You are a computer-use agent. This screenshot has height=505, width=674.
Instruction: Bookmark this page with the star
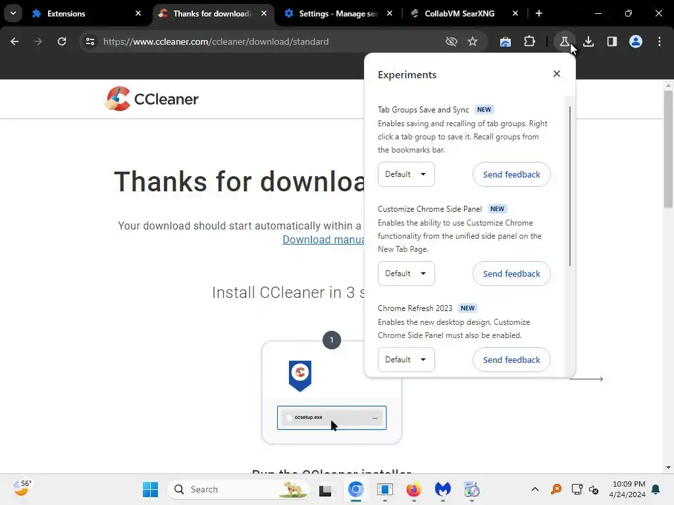click(473, 41)
